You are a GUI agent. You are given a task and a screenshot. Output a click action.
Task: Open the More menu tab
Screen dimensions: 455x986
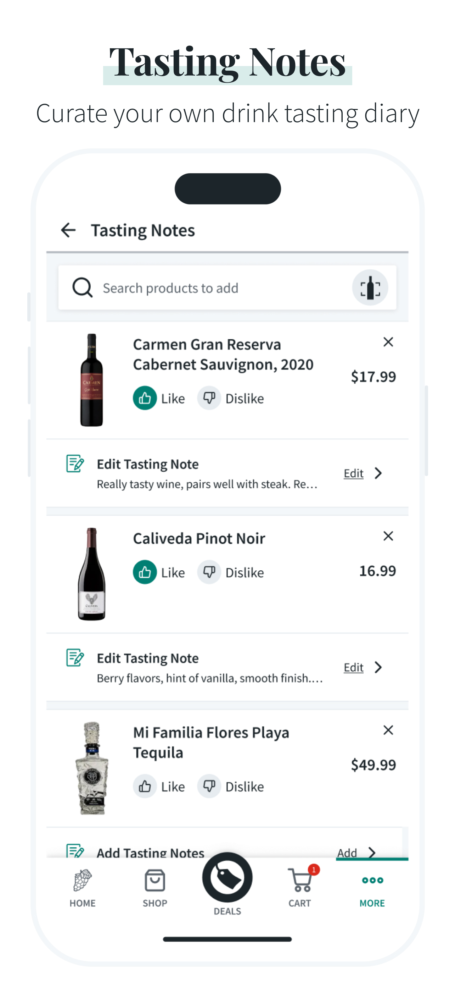(372, 887)
